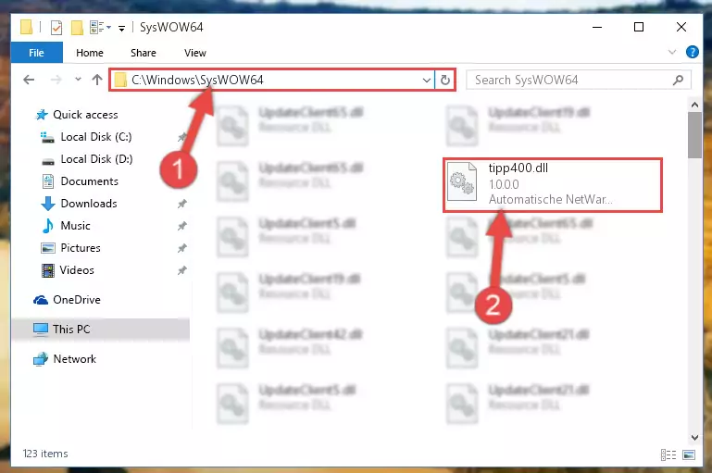Click the vertical scrollbar thumb

click(694, 135)
